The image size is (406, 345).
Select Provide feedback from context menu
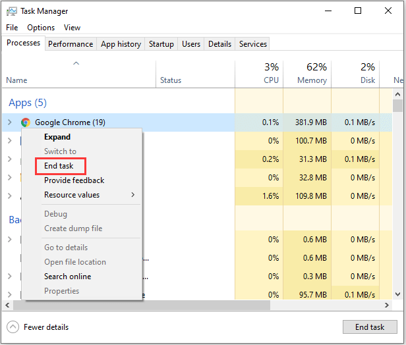pyautogui.click(x=82, y=180)
